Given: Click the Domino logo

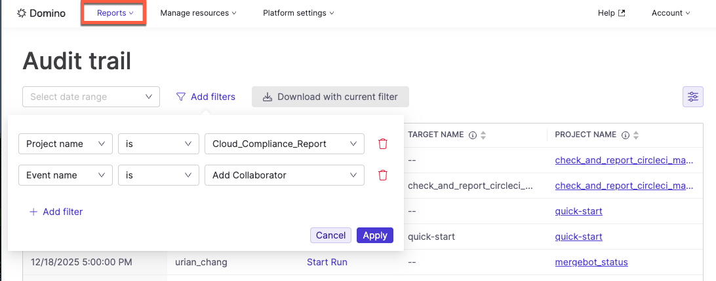Looking at the screenshot, I should tap(41, 13).
